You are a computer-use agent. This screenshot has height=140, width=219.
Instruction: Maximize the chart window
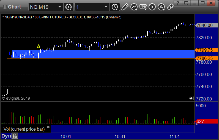tap(203, 3)
